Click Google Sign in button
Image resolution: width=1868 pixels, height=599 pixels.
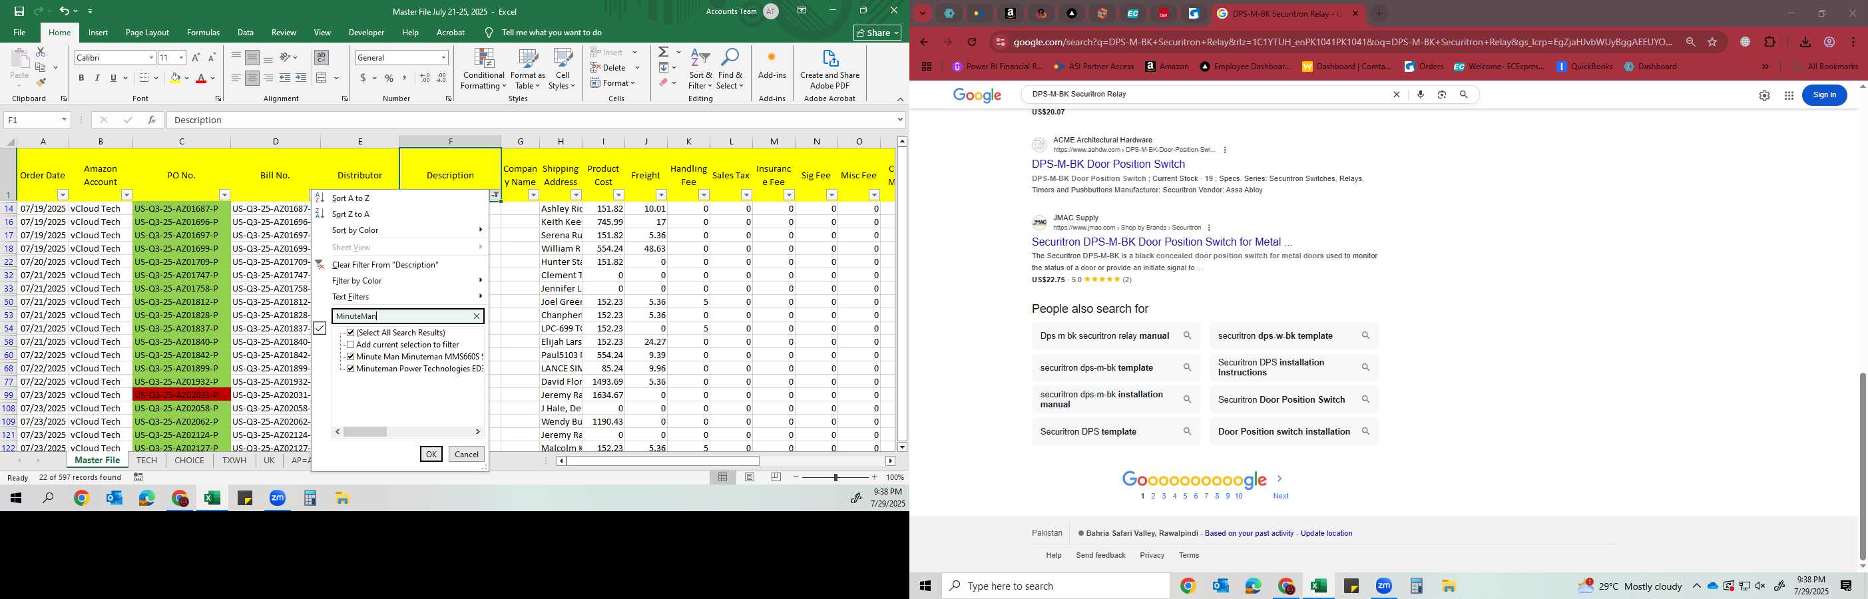point(1825,95)
